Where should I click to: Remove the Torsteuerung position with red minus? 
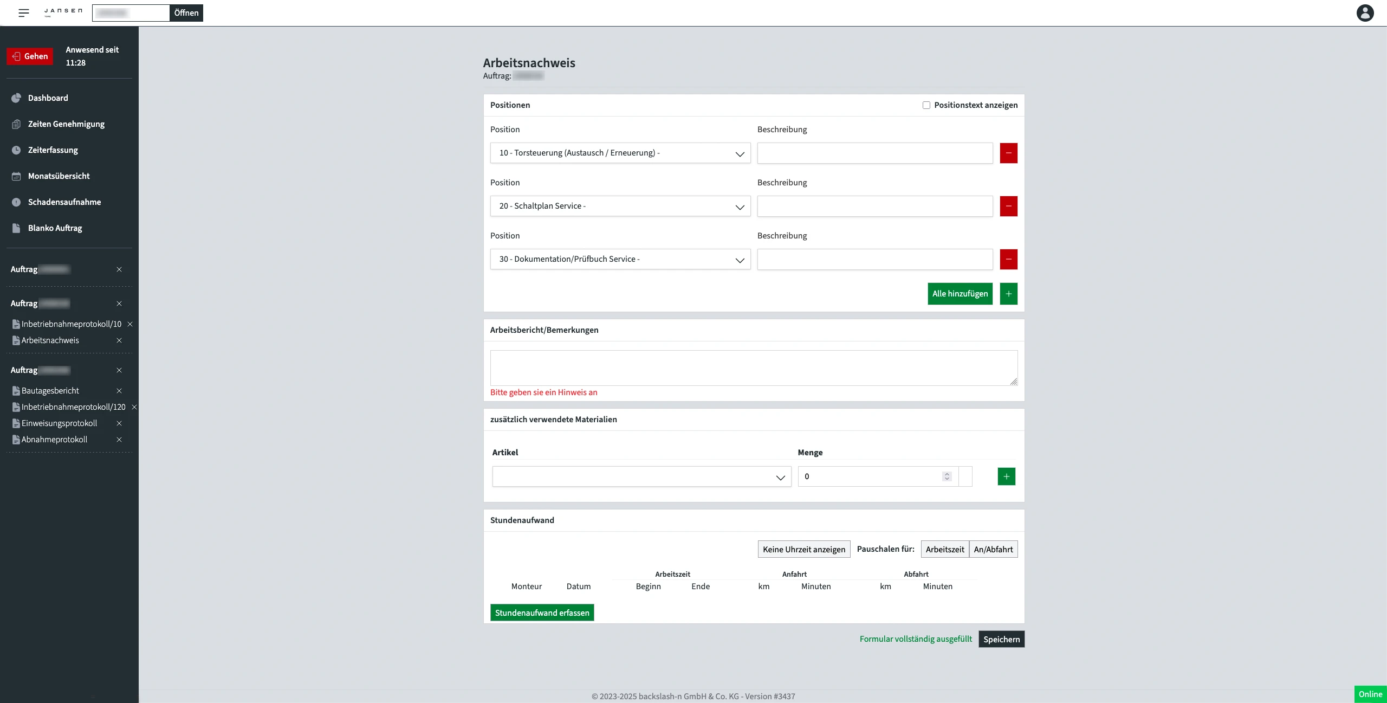1008,153
